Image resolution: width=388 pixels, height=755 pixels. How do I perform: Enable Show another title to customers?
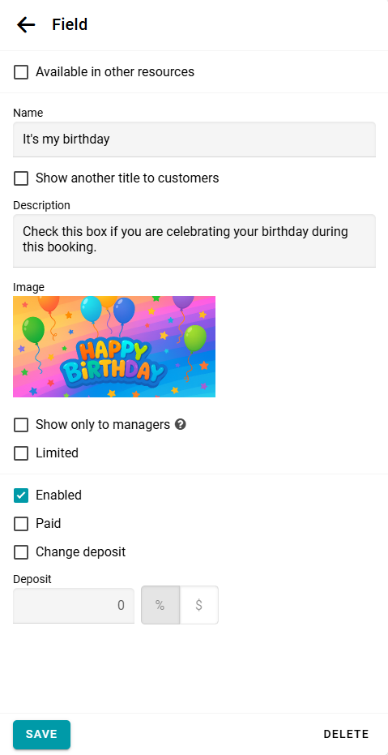coord(21,178)
